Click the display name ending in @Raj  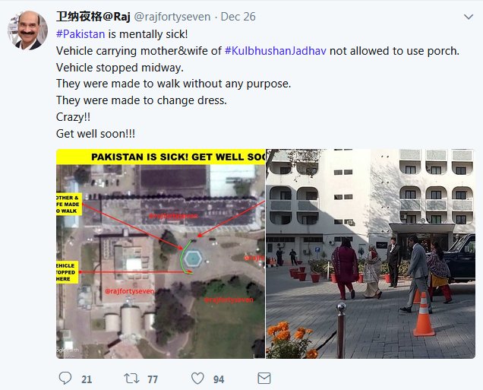click(93, 16)
